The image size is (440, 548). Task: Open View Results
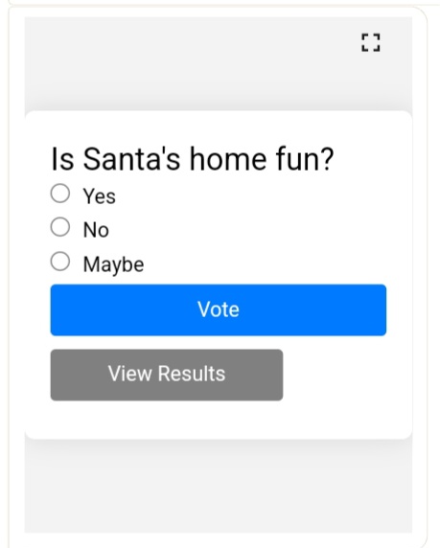[167, 375]
